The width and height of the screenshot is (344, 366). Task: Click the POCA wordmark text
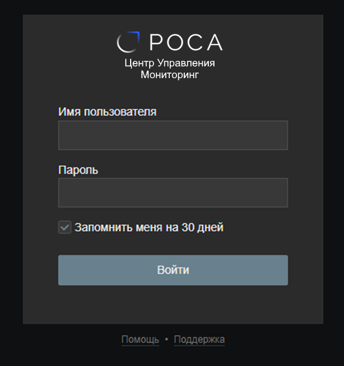(x=186, y=42)
